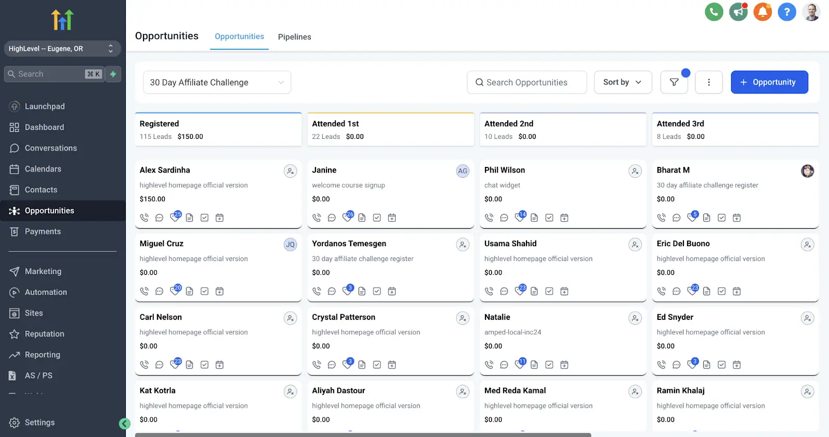Click the JQ owner badge on Miguel Cruz card
Image resolution: width=829 pixels, height=437 pixels.
pos(291,245)
